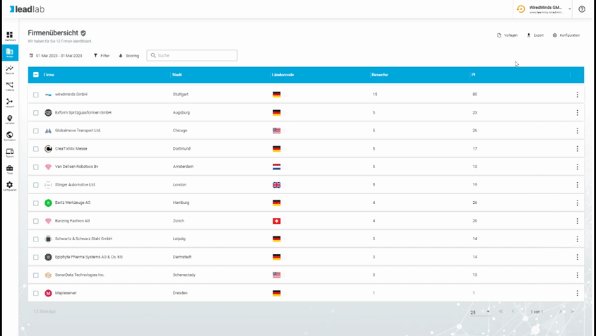
Task: Open the toolbox Tools icon in sidebar
Action: coord(10,169)
